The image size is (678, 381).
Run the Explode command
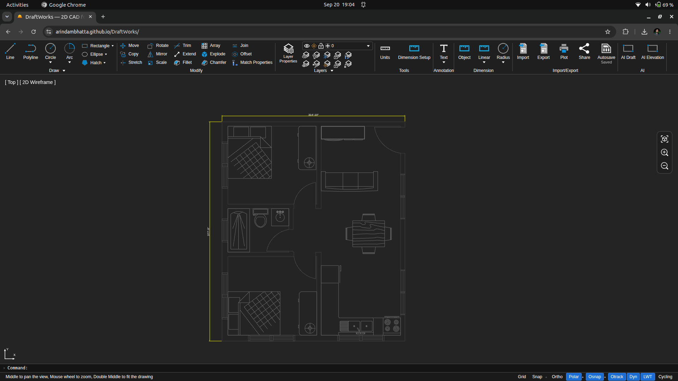point(213,54)
